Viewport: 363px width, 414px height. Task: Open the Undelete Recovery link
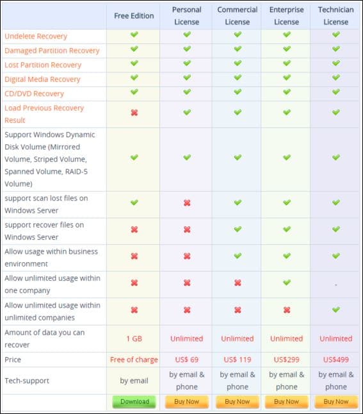36,36
